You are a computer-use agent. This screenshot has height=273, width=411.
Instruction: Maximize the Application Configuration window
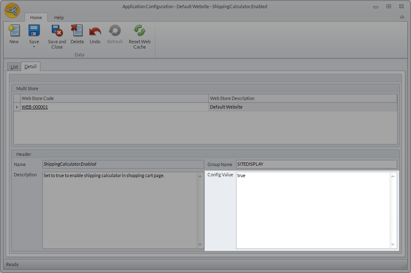tap(389, 6)
